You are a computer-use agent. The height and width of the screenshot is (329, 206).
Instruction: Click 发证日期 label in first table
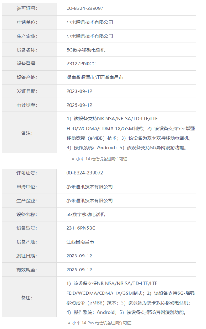[x=27, y=91]
